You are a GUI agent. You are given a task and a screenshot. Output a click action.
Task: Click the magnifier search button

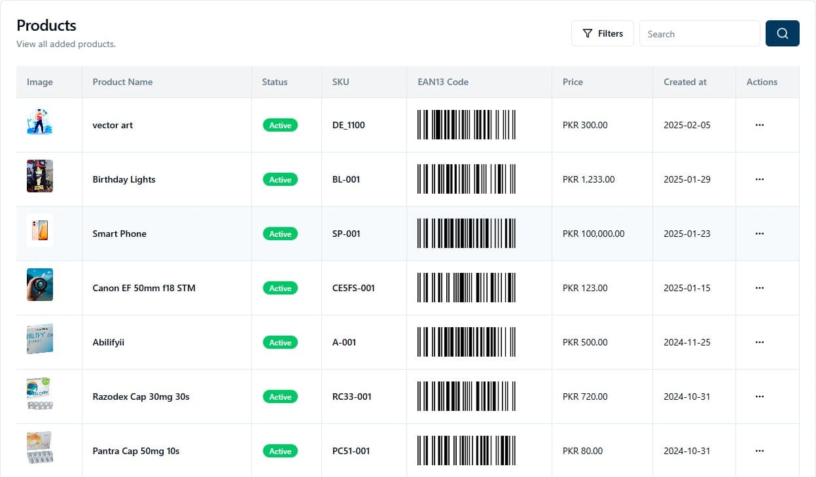click(782, 33)
